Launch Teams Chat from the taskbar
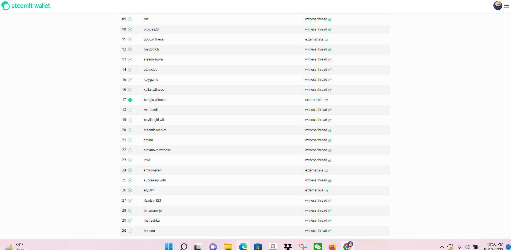The height and width of the screenshot is (250, 511). (x=213, y=246)
